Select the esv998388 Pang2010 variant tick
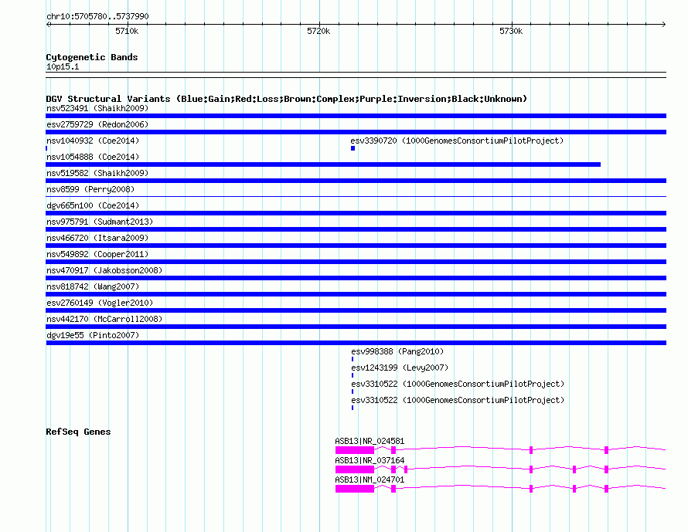This screenshot has height=532, width=688. [353, 359]
